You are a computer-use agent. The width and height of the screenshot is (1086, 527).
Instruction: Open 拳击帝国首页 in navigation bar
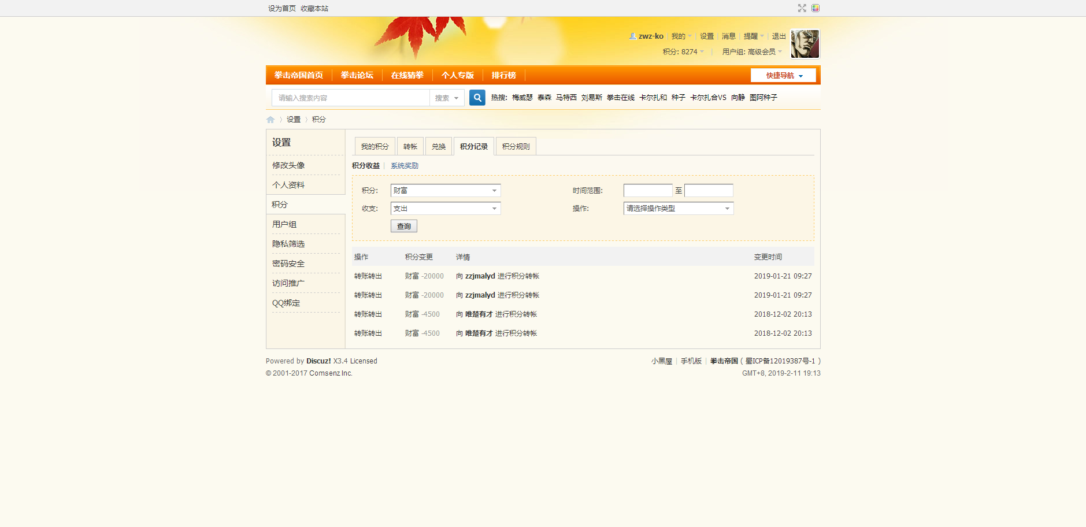click(299, 75)
